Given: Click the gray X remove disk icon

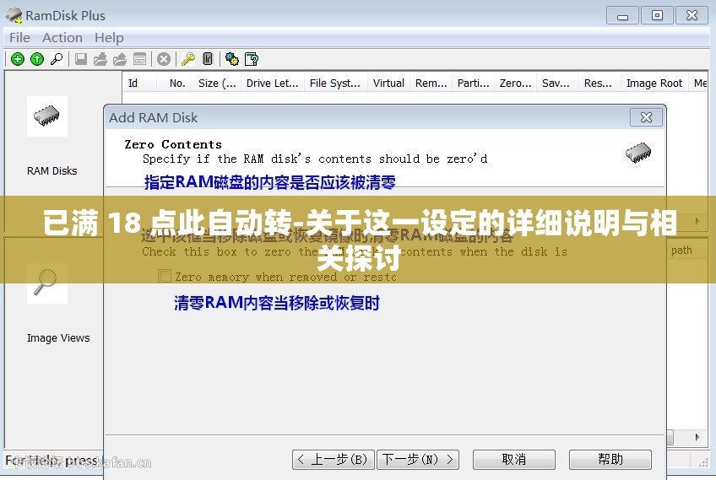Looking at the screenshot, I should pos(164,59).
